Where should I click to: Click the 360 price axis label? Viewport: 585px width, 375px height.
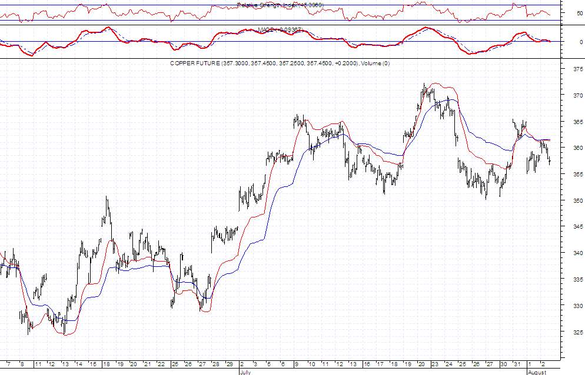(578, 148)
